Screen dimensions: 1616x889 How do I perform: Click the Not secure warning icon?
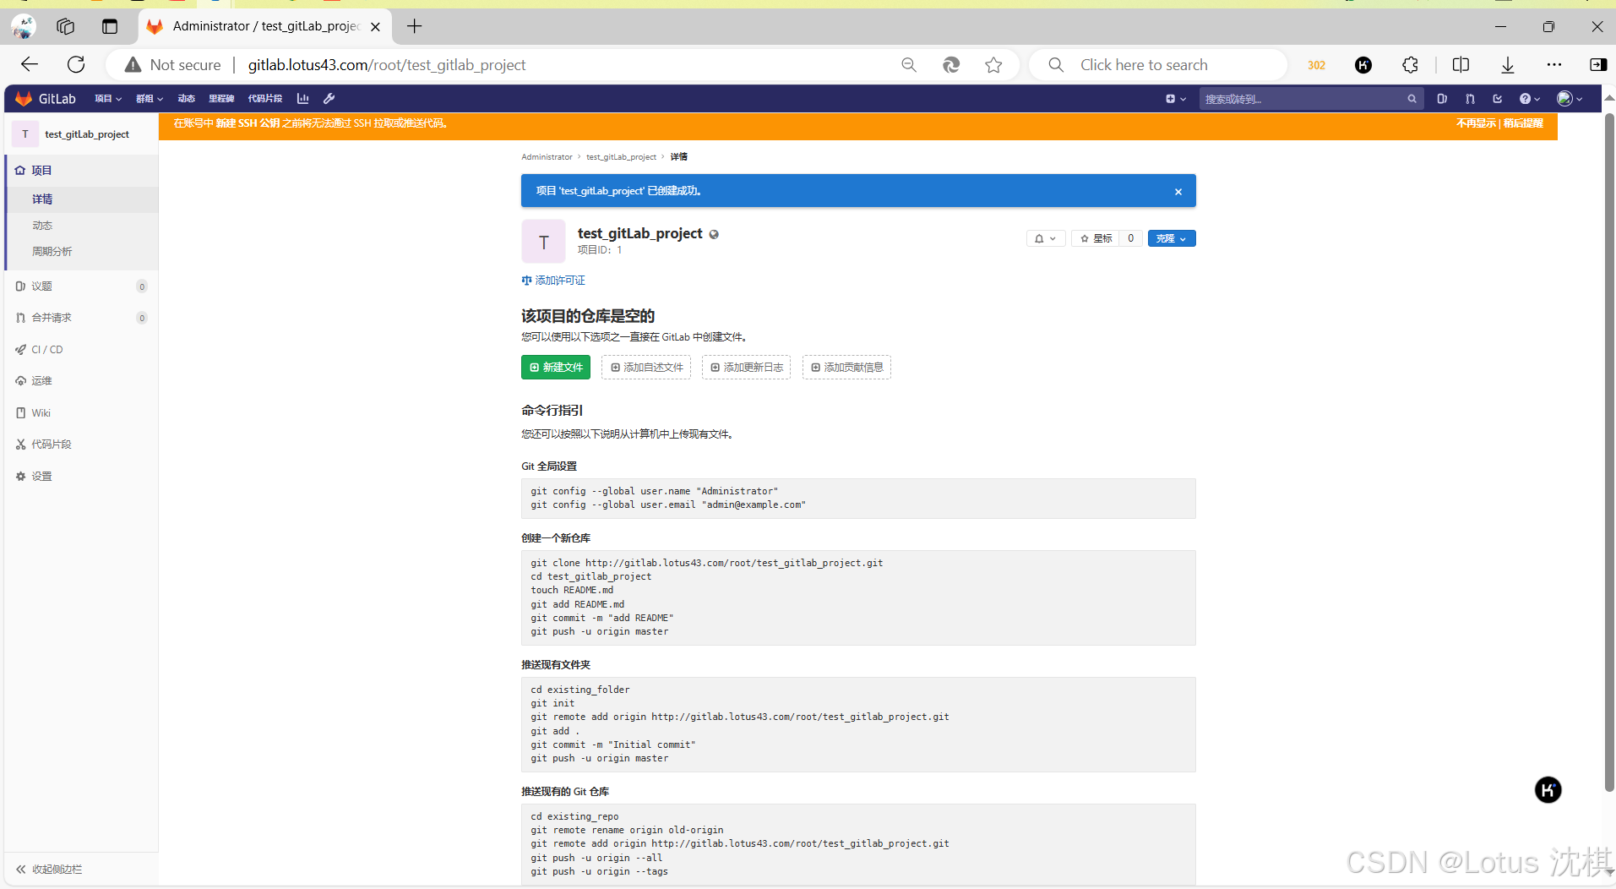133,65
